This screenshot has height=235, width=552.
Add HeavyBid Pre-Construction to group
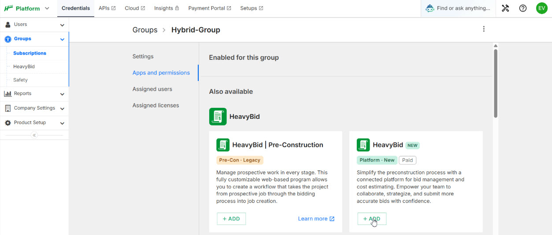tap(231, 219)
